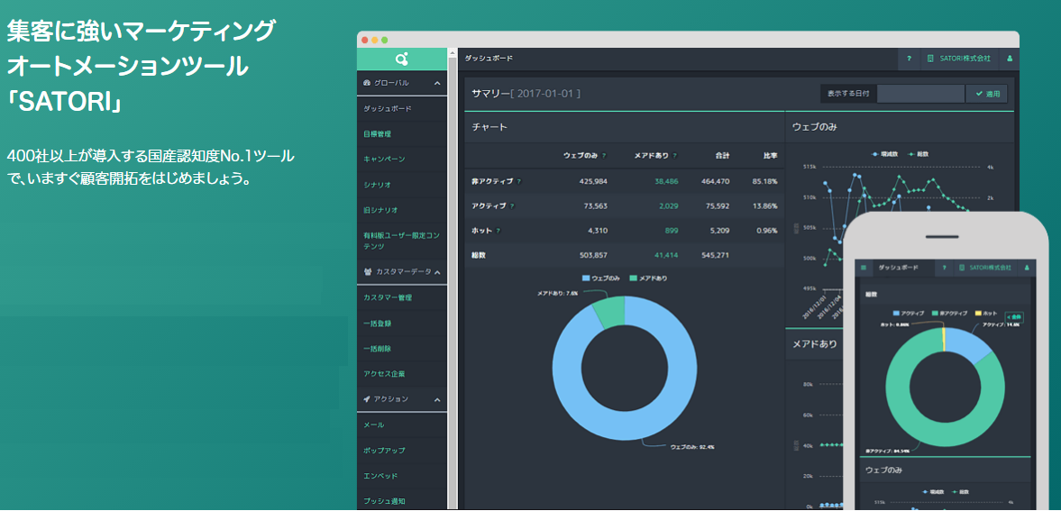Open ポップアップ in the sidebar
The width and height of the screenshot is (1061, 511).
pos(402,450)
